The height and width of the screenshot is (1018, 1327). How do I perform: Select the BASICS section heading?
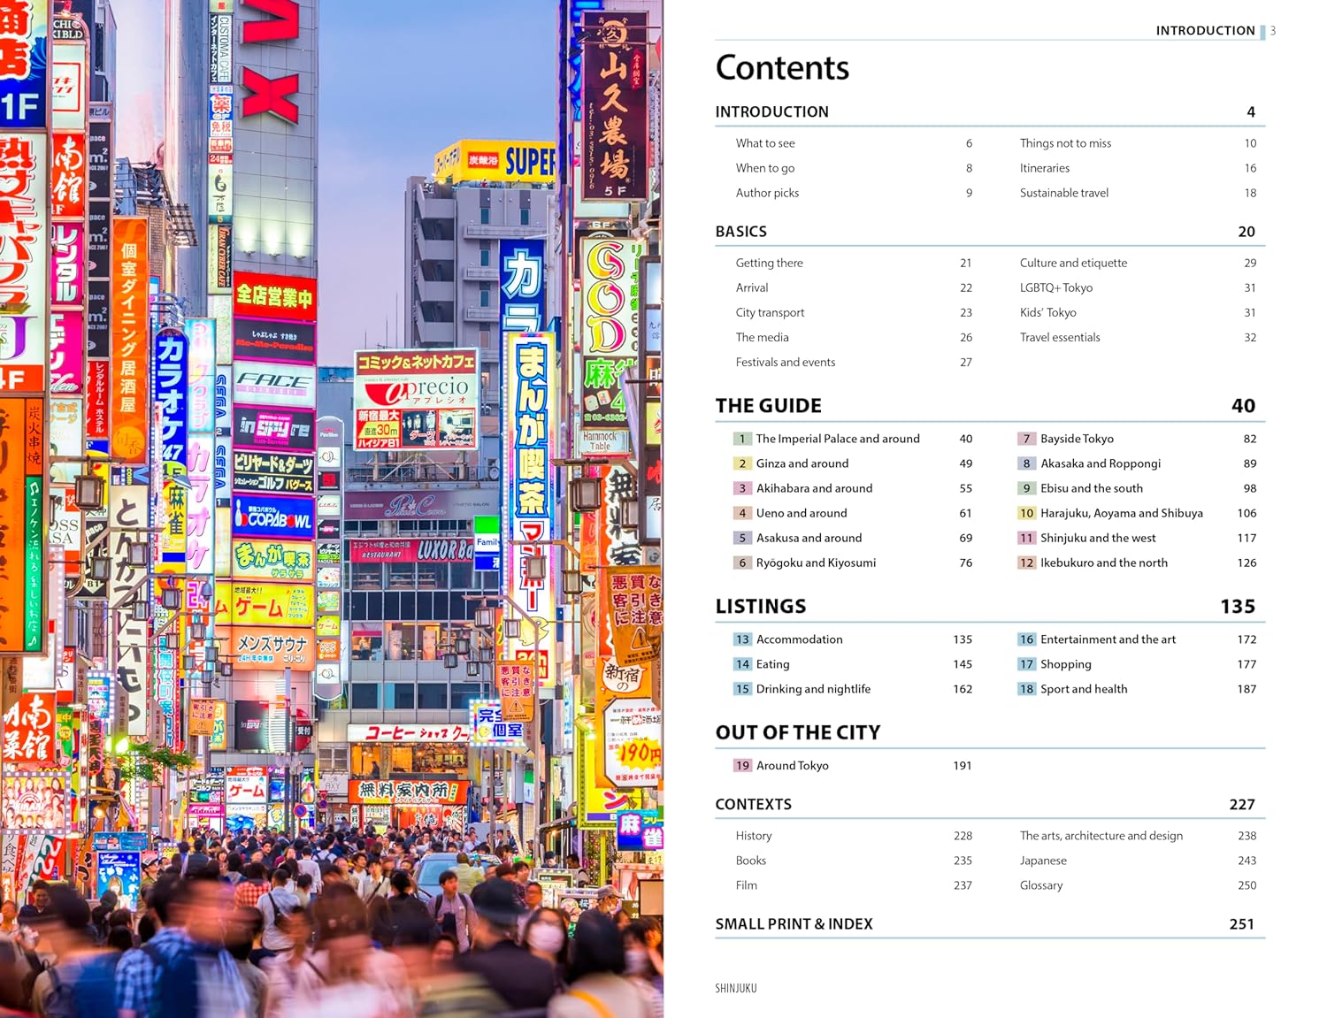point(740,232)
